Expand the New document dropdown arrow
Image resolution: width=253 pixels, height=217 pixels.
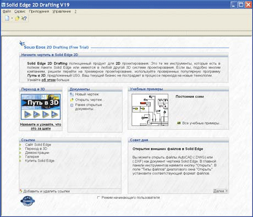click(x=12, y=18)
